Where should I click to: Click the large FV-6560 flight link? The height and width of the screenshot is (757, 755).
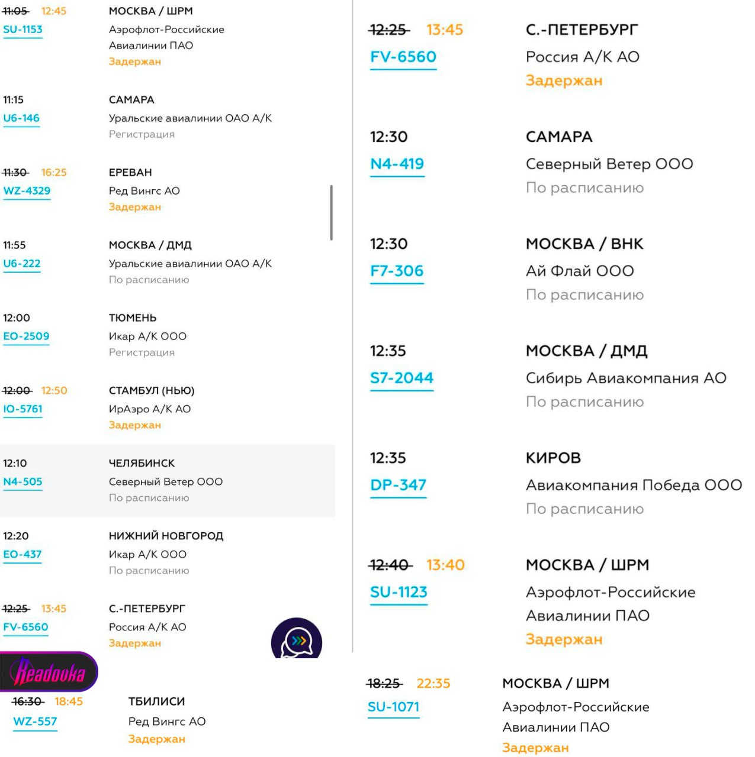403,57
